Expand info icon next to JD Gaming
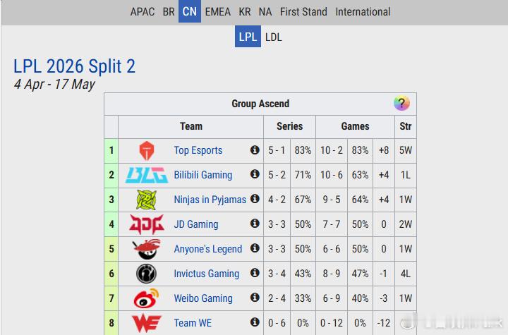 [255, 224]
